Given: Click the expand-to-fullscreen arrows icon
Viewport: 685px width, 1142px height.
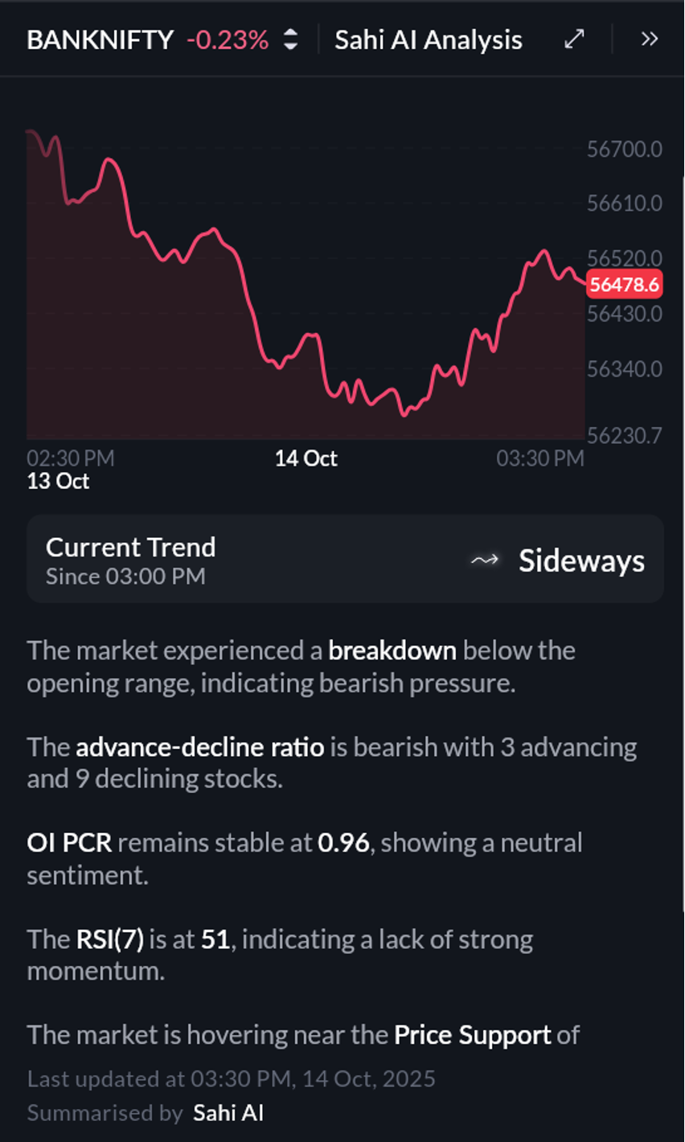Looking at the screenshot, I should coord(574,39).
